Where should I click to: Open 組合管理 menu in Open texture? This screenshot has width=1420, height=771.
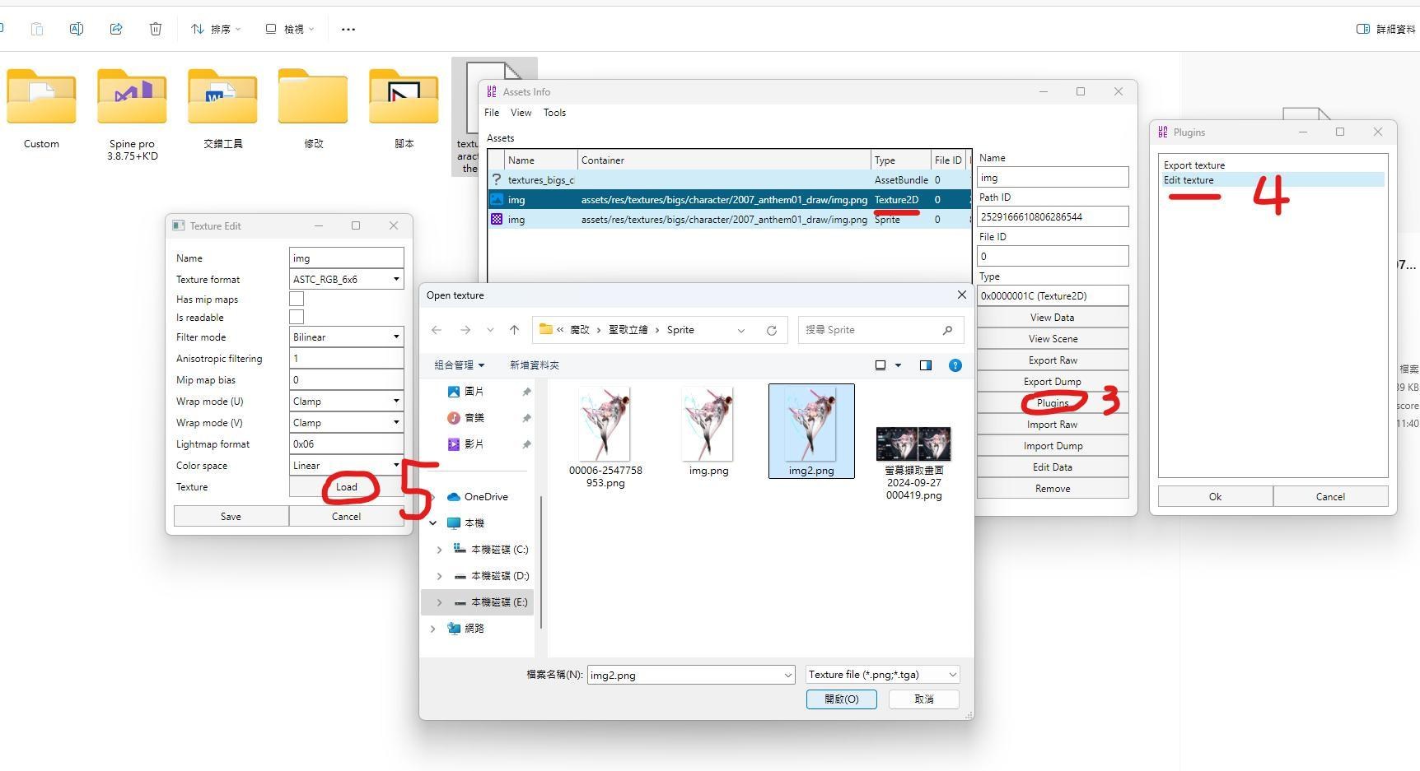click(459, 365)
